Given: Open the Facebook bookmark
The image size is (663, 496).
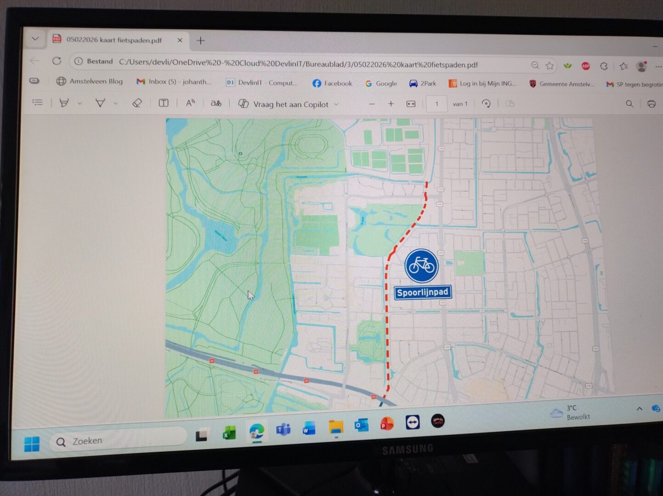Looking at the screenshot, I should [332, 83].
